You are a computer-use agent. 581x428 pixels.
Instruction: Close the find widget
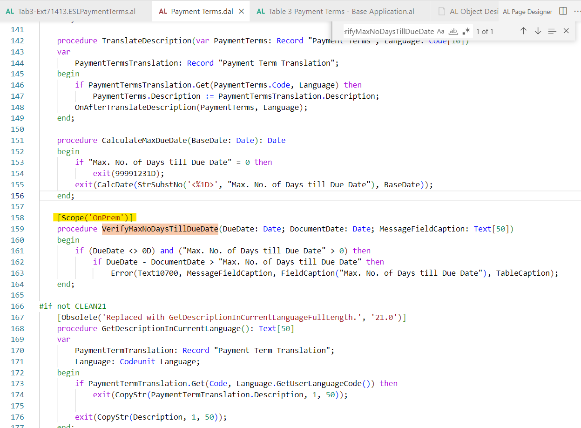(x=566, y=31)
